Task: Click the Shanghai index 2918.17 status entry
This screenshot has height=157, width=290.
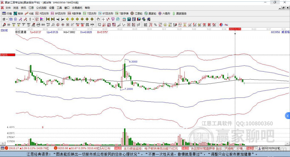Action: [x=27, y=148]
